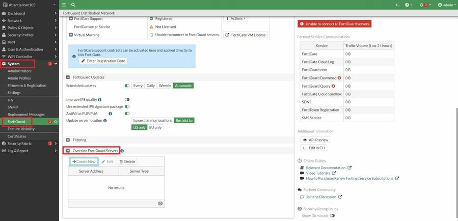Open Relevant Documentation link
The height and width of the screenshot is (221, 458).
click(326, 168)
